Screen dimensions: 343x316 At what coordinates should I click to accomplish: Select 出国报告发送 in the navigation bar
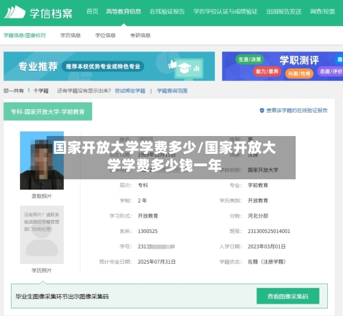pyautogui.click(x=284, y=12)
